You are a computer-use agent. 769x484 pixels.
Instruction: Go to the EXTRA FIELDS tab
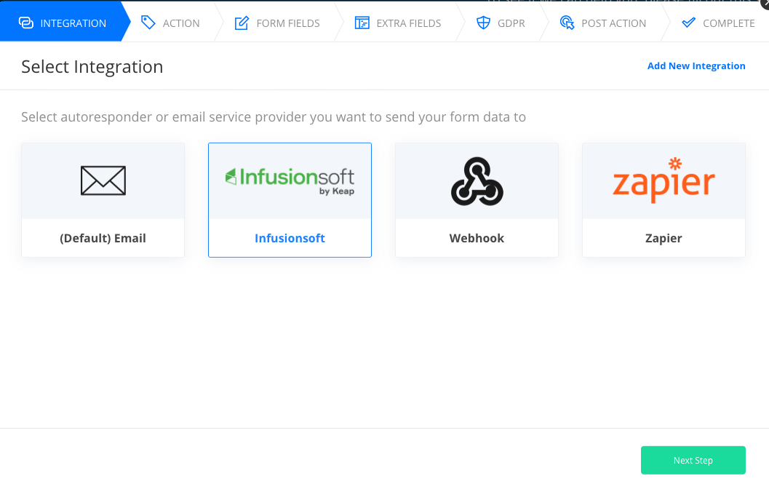click(x=408, y=23)
